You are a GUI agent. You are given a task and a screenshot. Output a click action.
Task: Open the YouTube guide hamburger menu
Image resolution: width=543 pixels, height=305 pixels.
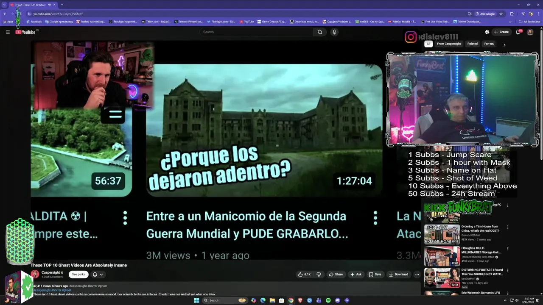point(8,32)
